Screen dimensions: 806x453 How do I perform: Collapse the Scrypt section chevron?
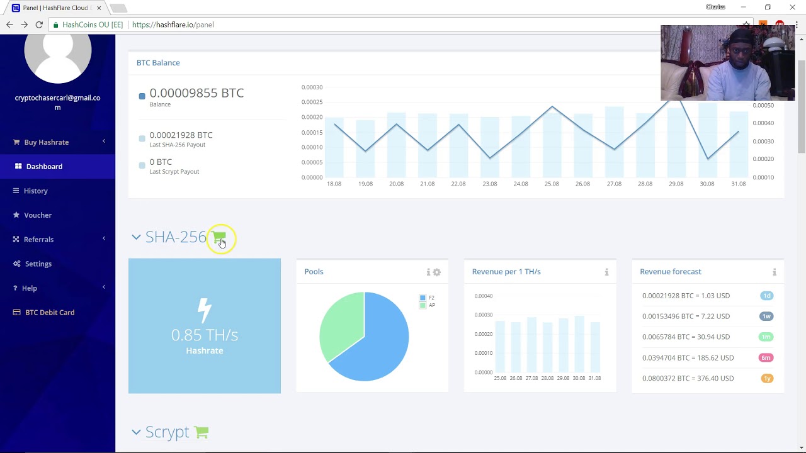click(136, 432)
